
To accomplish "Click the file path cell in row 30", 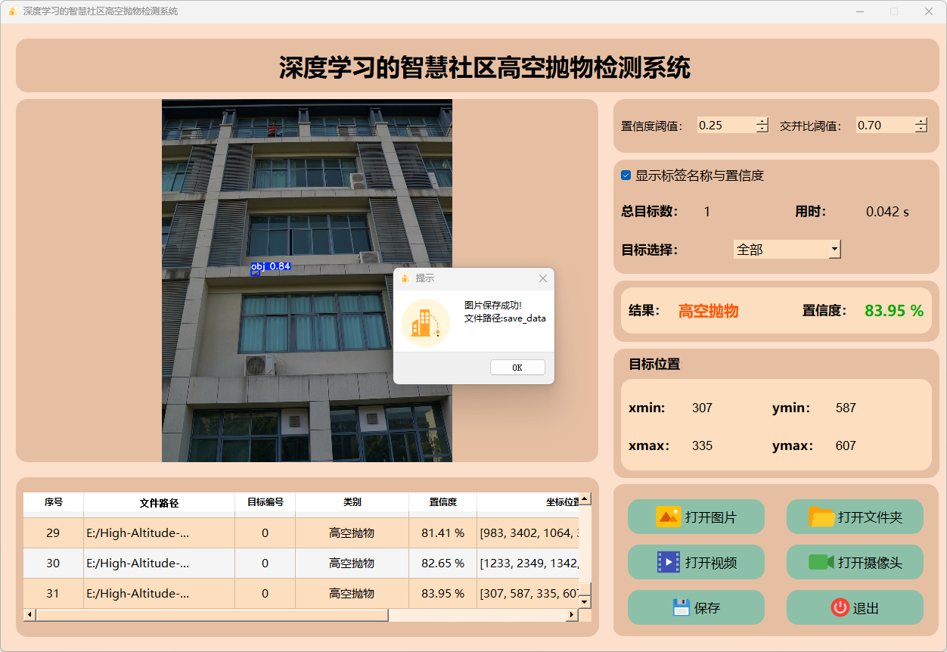I will tap(159, 563).
